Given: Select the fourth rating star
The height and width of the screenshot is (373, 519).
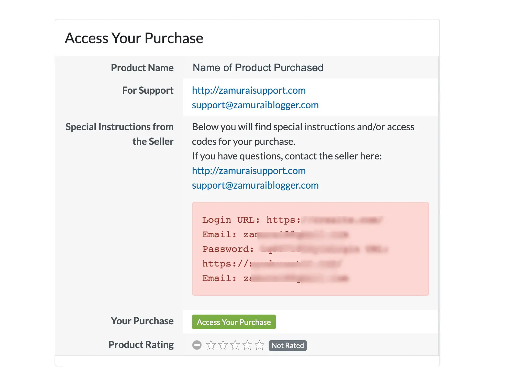Looking at the screenshot, I should (247, 345).
